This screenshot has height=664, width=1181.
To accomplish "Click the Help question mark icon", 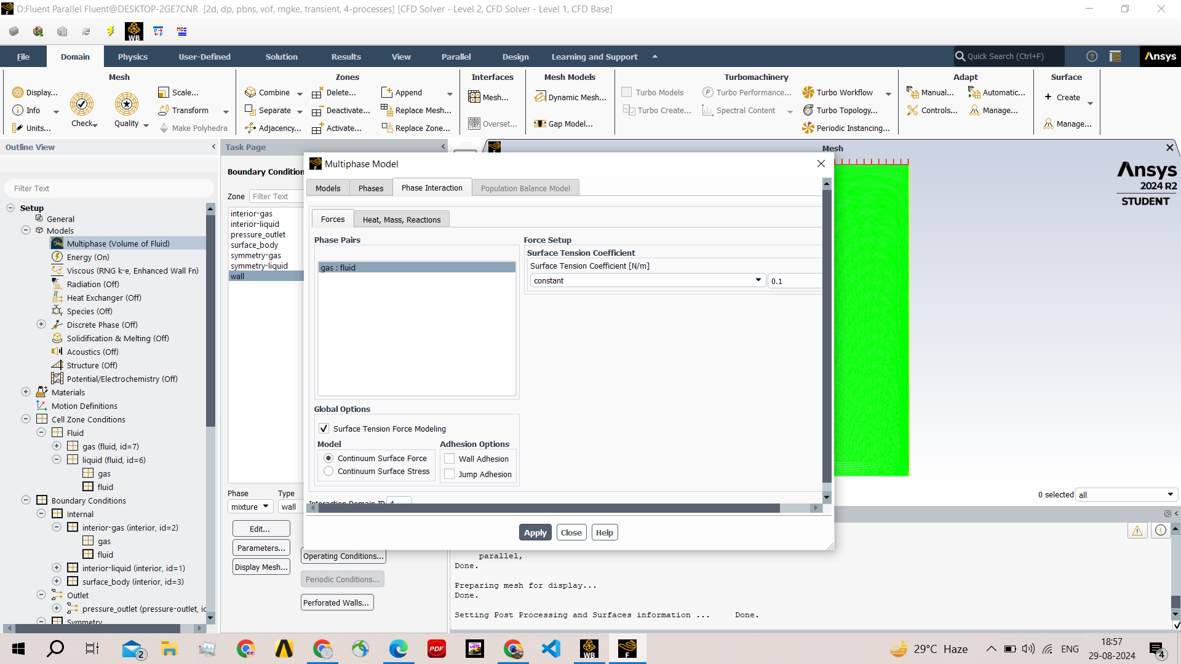I will [x=1092, y=57].
